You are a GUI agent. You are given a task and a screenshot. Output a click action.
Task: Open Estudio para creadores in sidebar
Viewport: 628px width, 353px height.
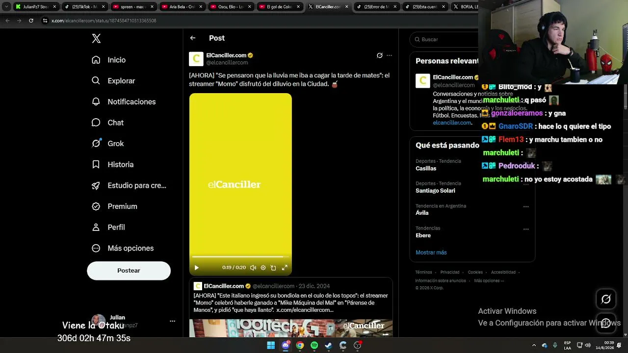coord(129,185)
